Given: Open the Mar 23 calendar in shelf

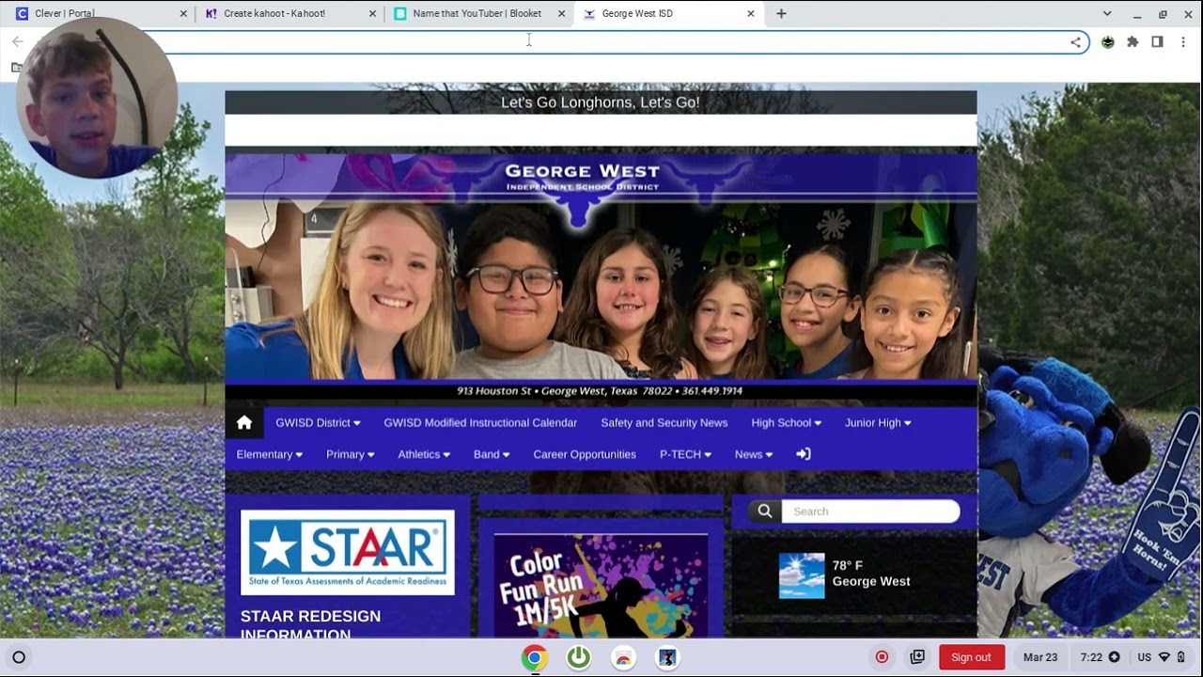Looking at the screenshot, I should (x=1040, y=657).
